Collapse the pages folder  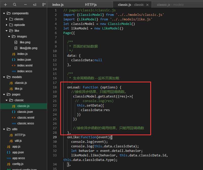pyautogui.click(x=4, y=95)
